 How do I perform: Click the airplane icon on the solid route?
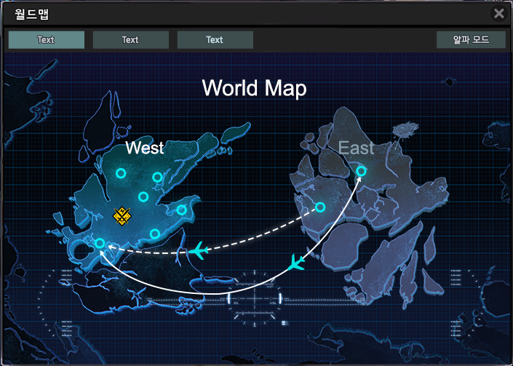pos(295,263)
